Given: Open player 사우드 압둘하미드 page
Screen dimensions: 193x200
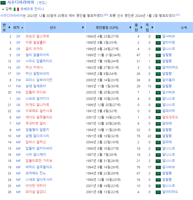Looking at the screenshot, I should [39, 61].
